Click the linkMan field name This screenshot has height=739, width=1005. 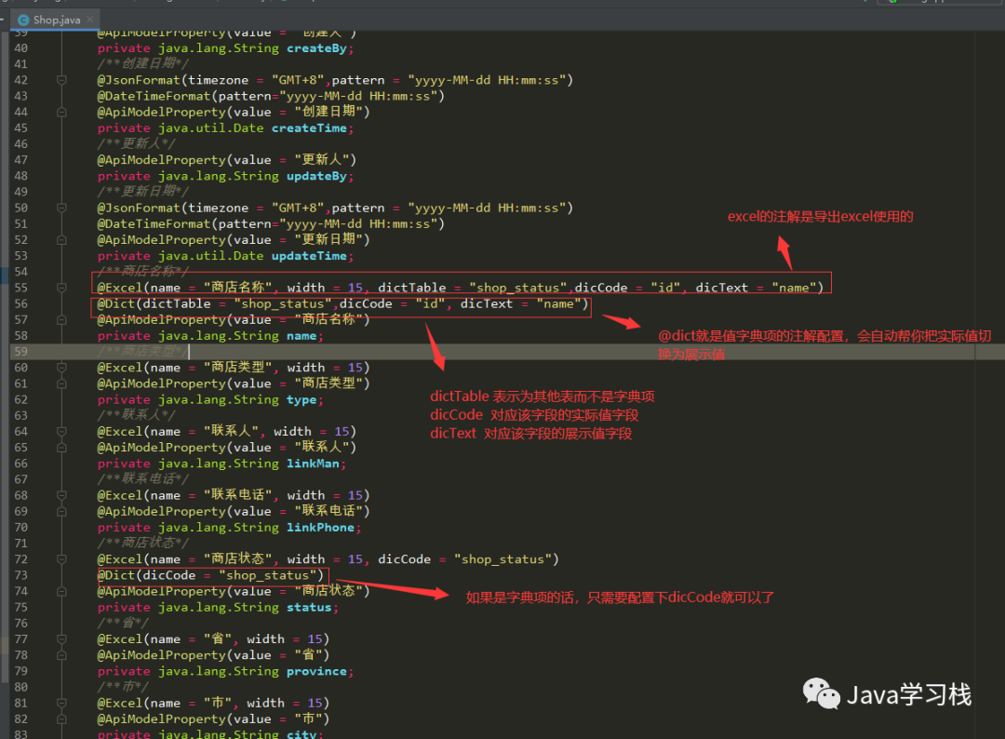tap(313, 464)
